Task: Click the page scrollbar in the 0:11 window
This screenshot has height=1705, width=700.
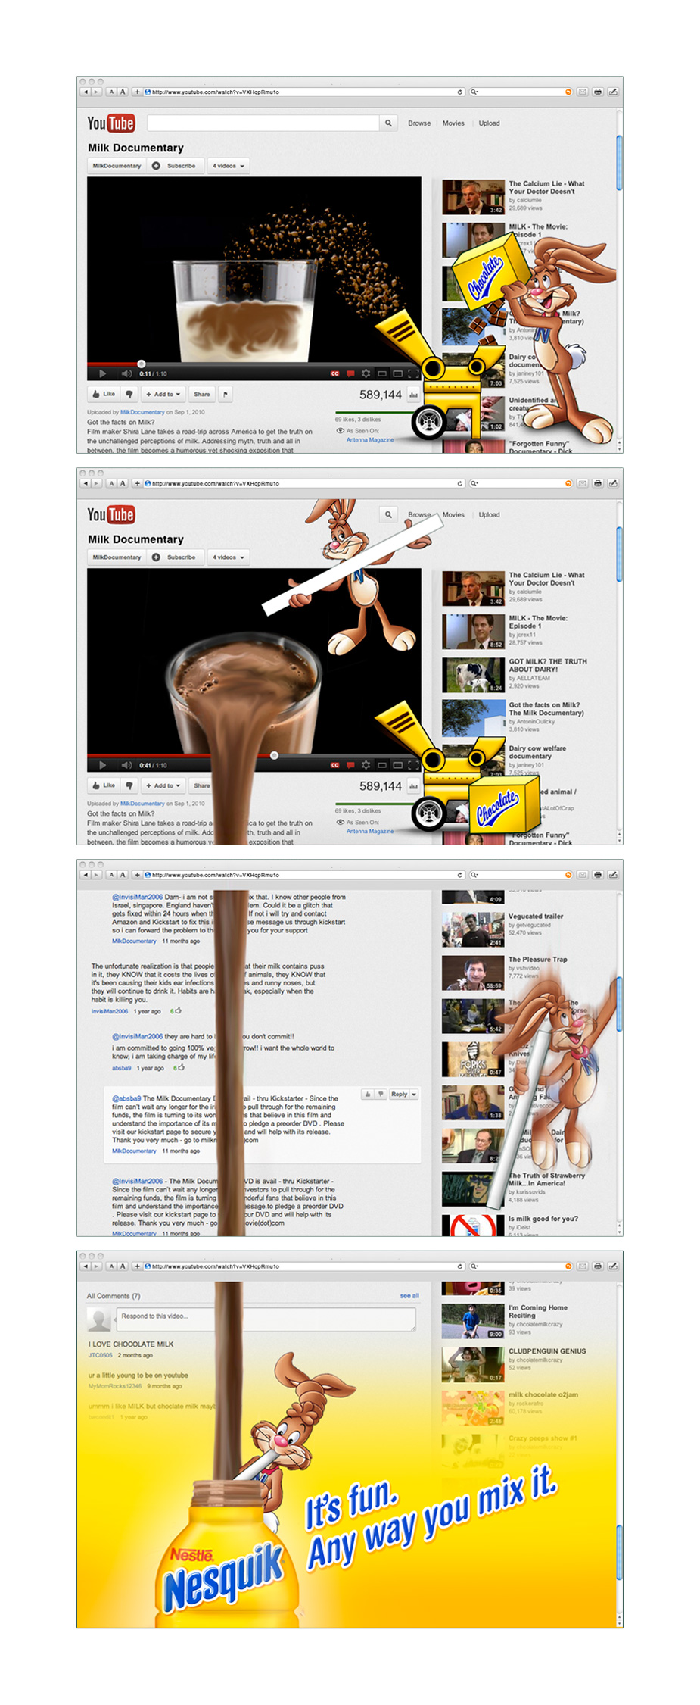Action: (x=619, y=162)
